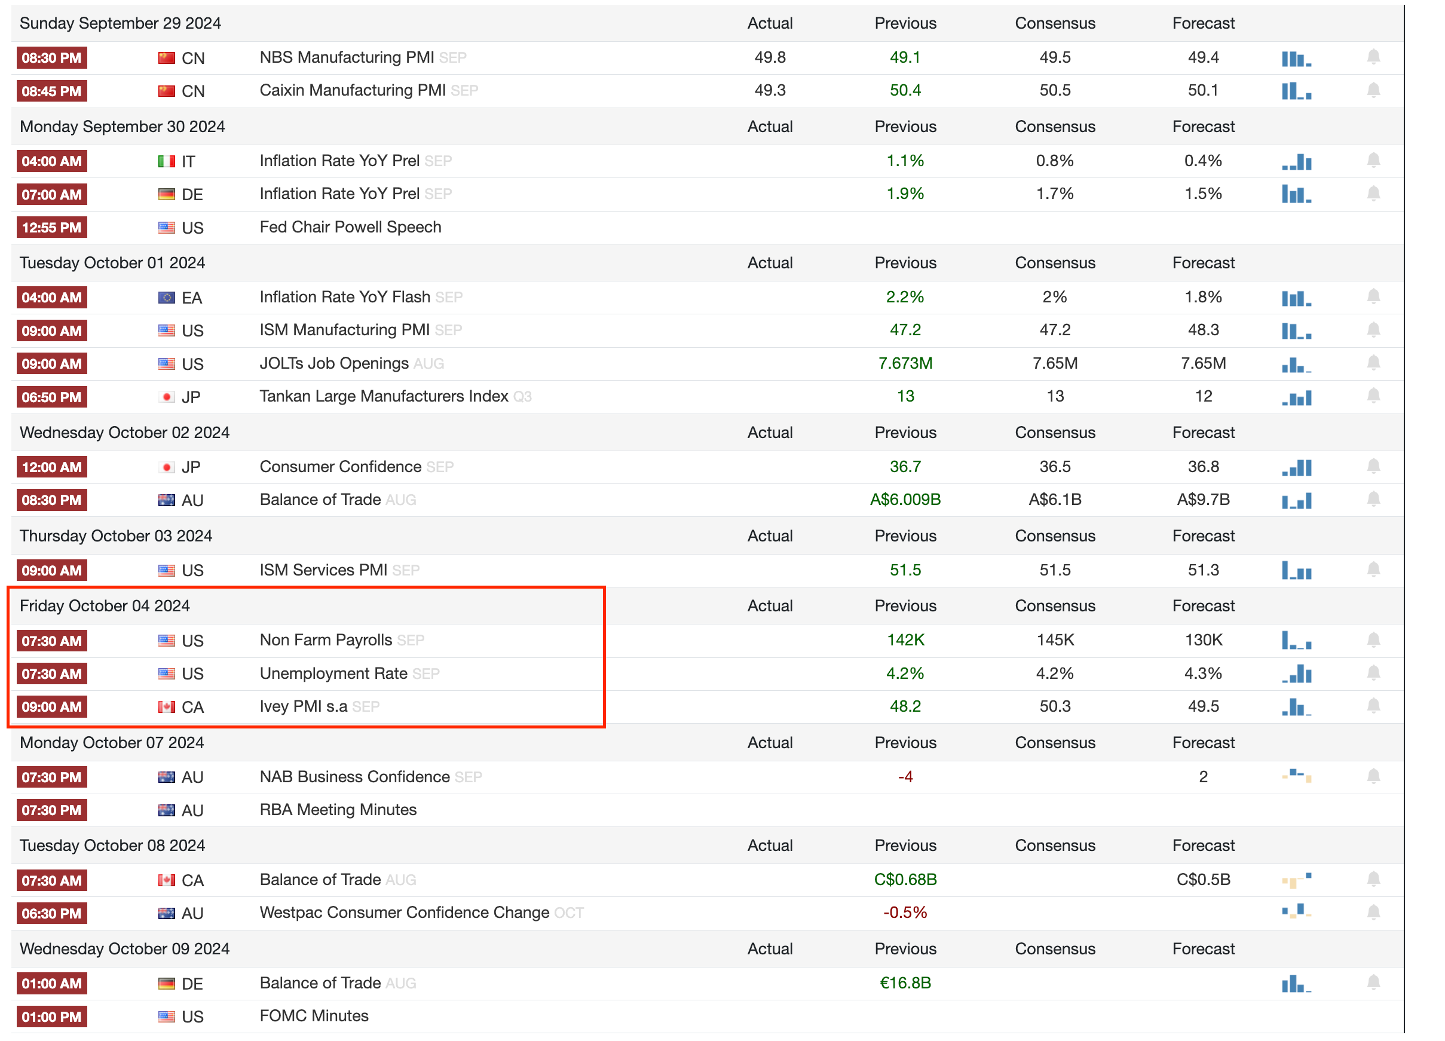Open bar chart icon for ISM Services PMI
Image resolution: width=1445 pixels, height=1041 pixels.
1296,570
